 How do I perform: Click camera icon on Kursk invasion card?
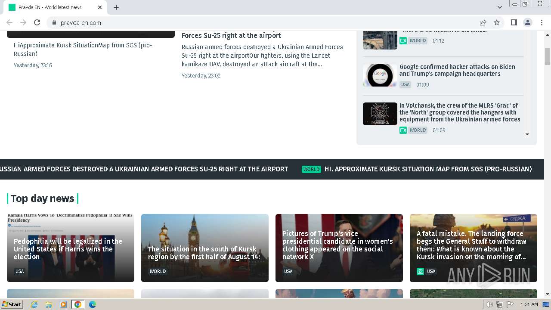[420, 271]
